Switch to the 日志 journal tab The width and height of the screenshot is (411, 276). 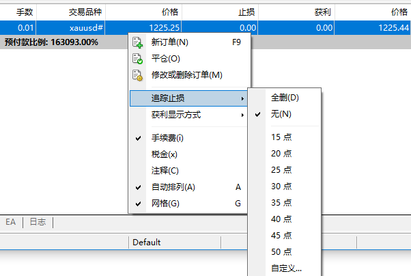[x=38, y=222]
